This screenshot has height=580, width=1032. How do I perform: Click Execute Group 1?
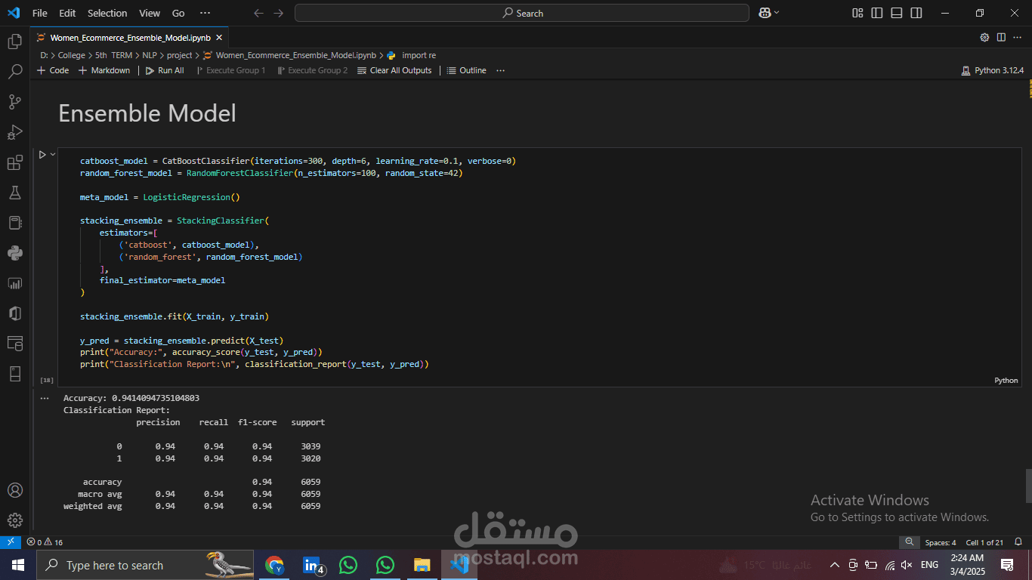click(x=230, y=70)
